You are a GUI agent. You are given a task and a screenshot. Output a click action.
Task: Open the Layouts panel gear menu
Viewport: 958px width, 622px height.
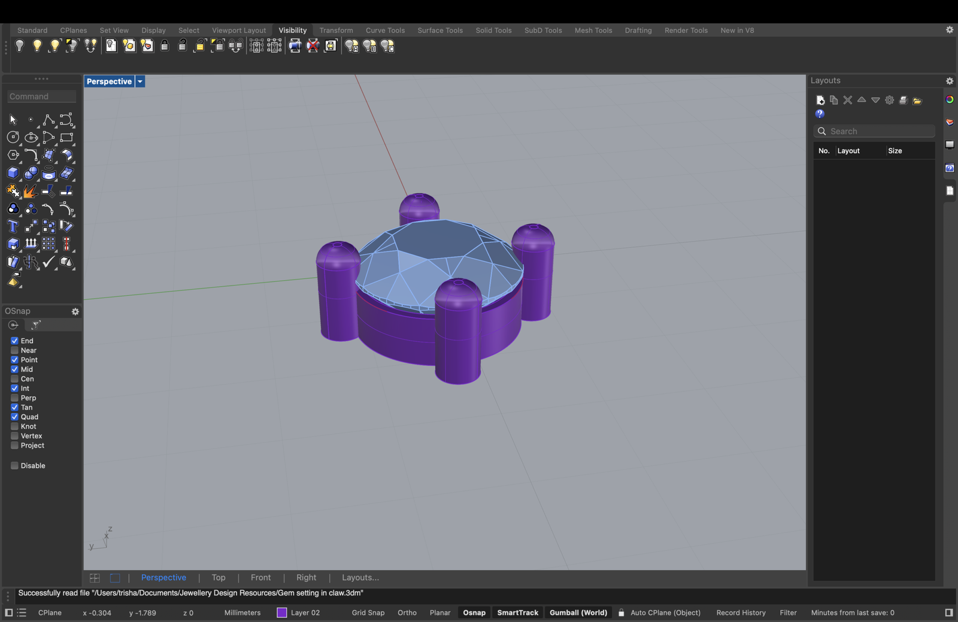click(x=950, y=81)
